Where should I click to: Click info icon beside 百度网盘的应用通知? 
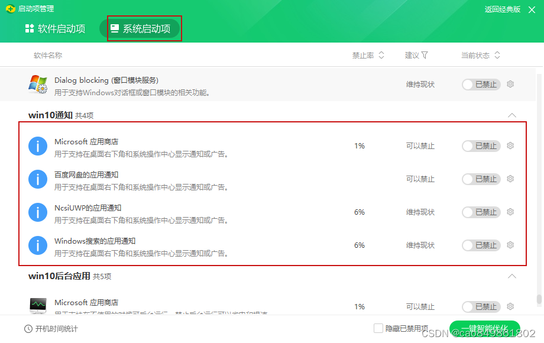click(37, 179)
